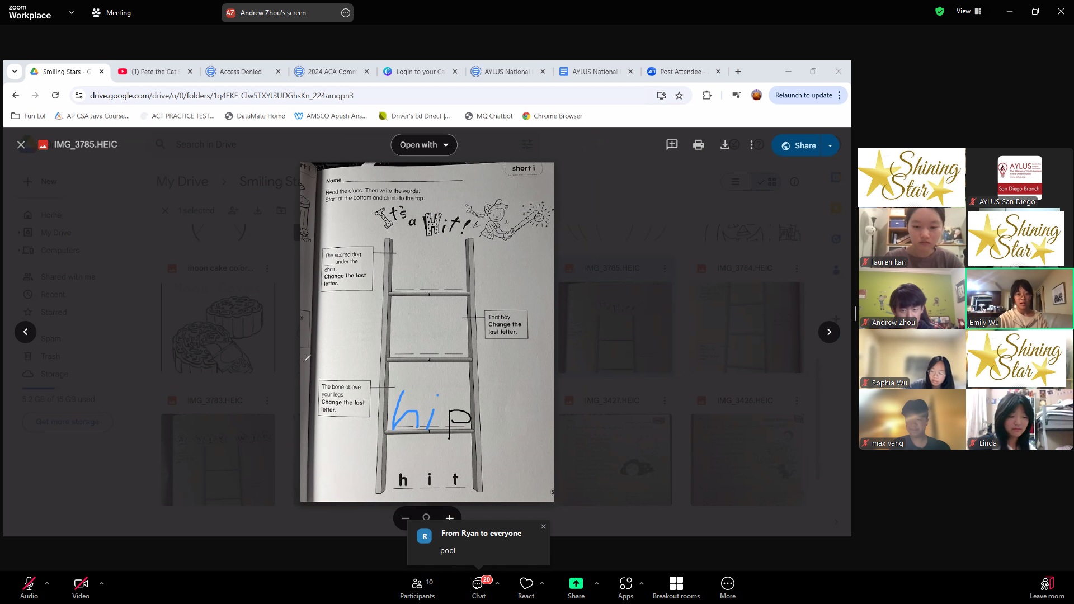Open Breakout rooms
Image resolution: width=1074 pixels, height=604 pixels.
pos(676,588)
